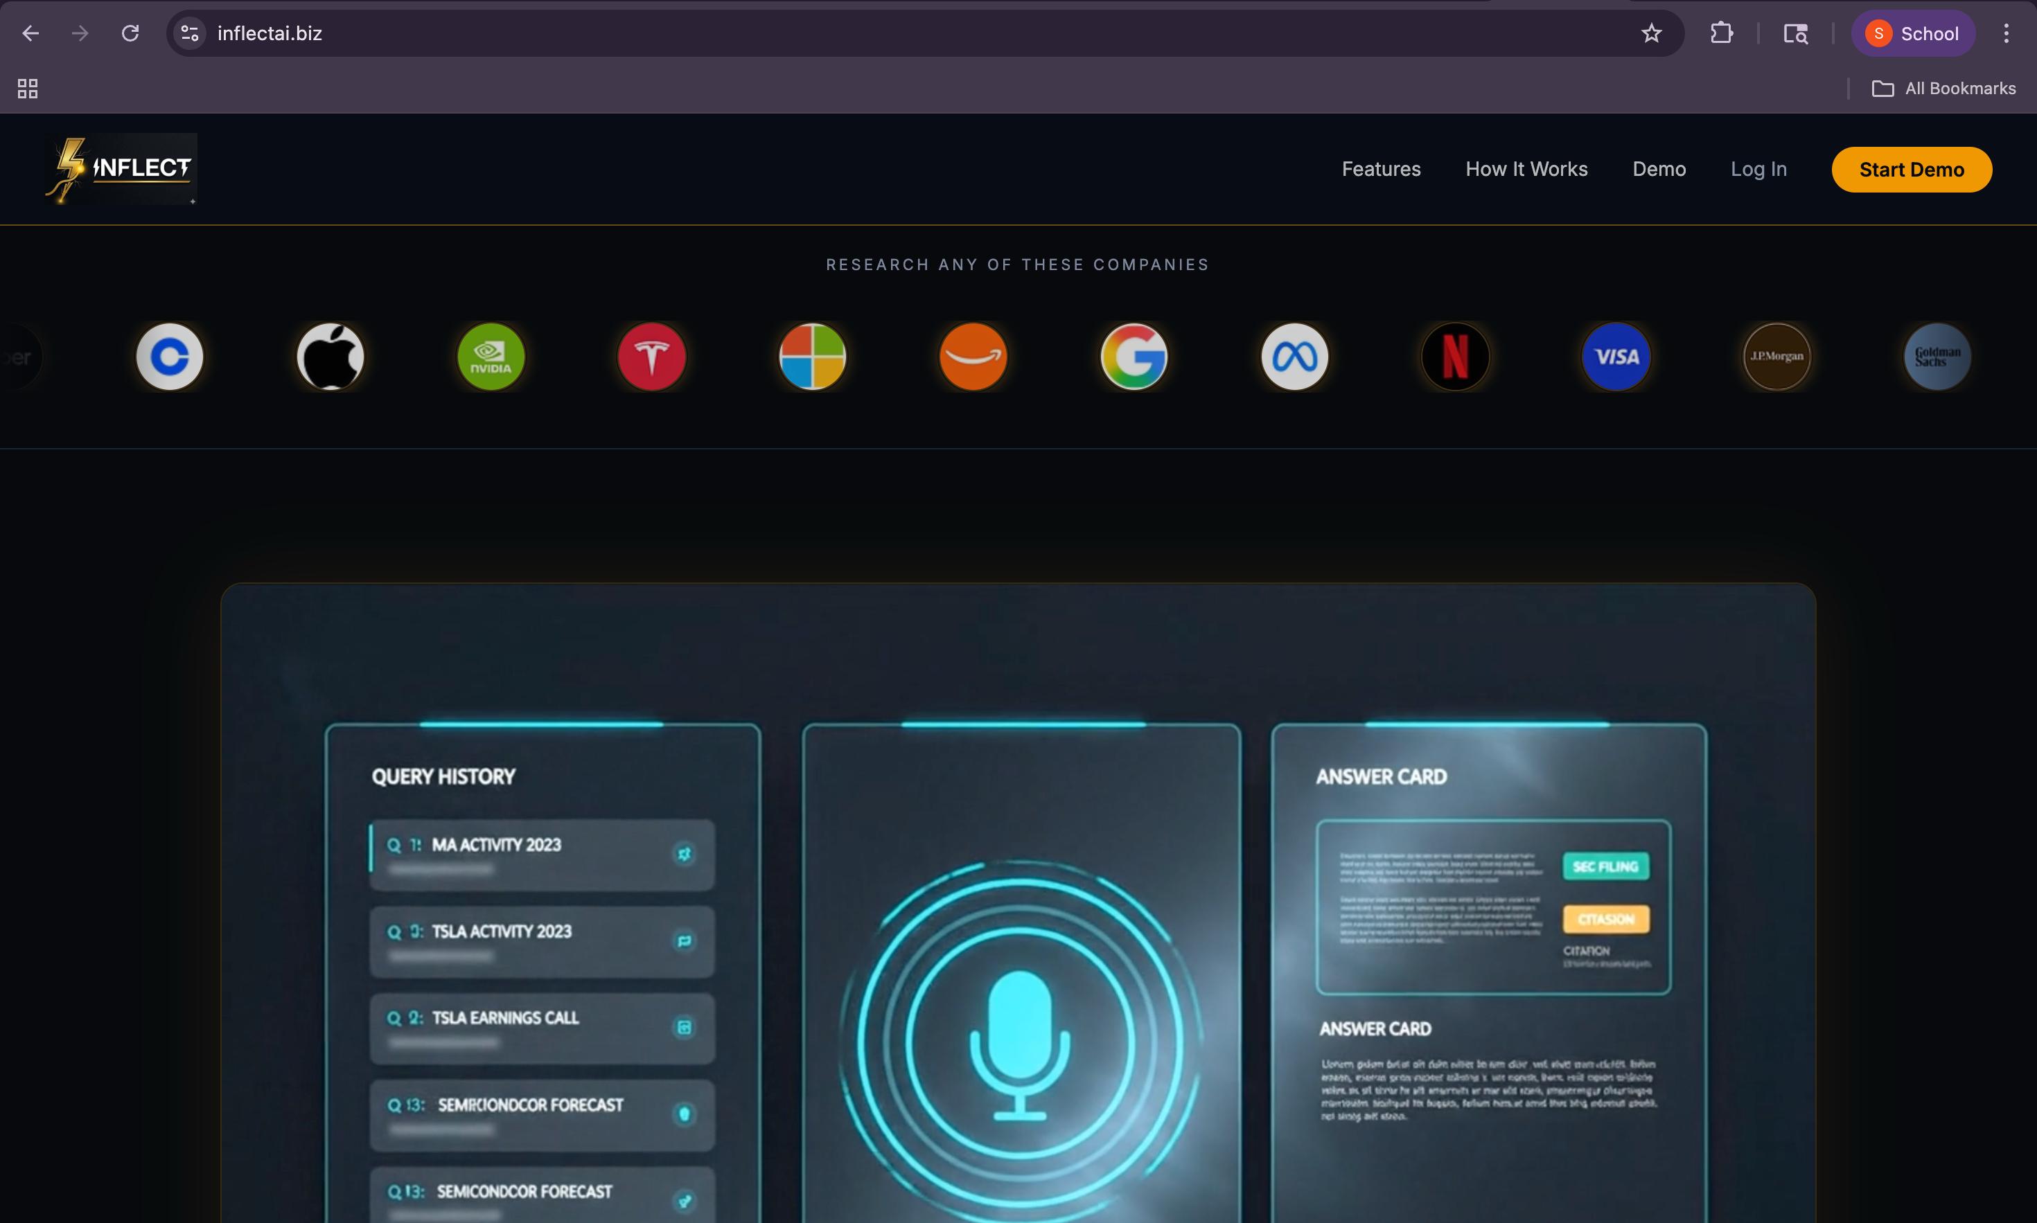Select the J.P. Morgan logo
The width and height of the screenshot is (2037, 1223).
pyautogui.click(x=1777, y=357)
